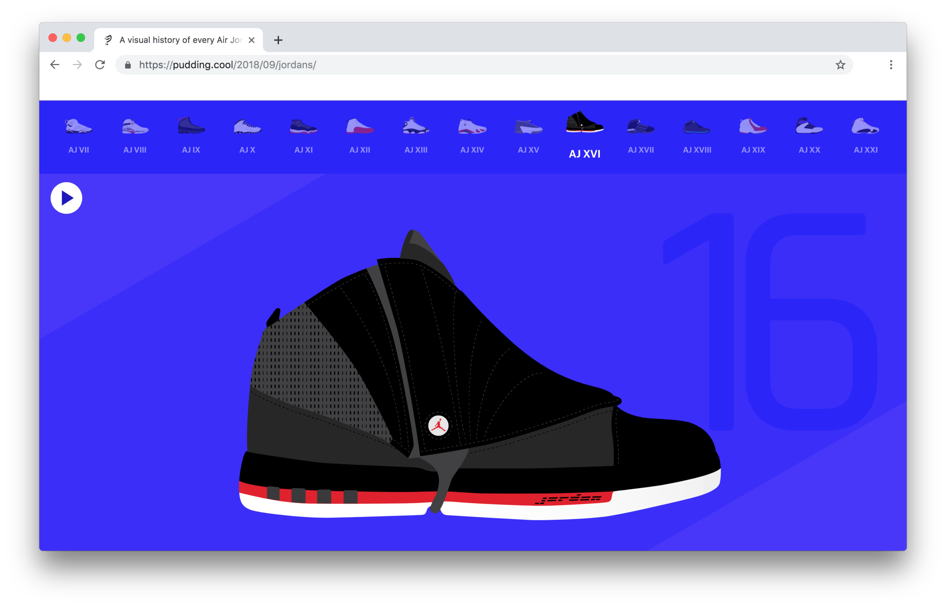The image size is (946, 607).
Task: Choose the AJ IX sneaker icon
Action: pos(191,125)
